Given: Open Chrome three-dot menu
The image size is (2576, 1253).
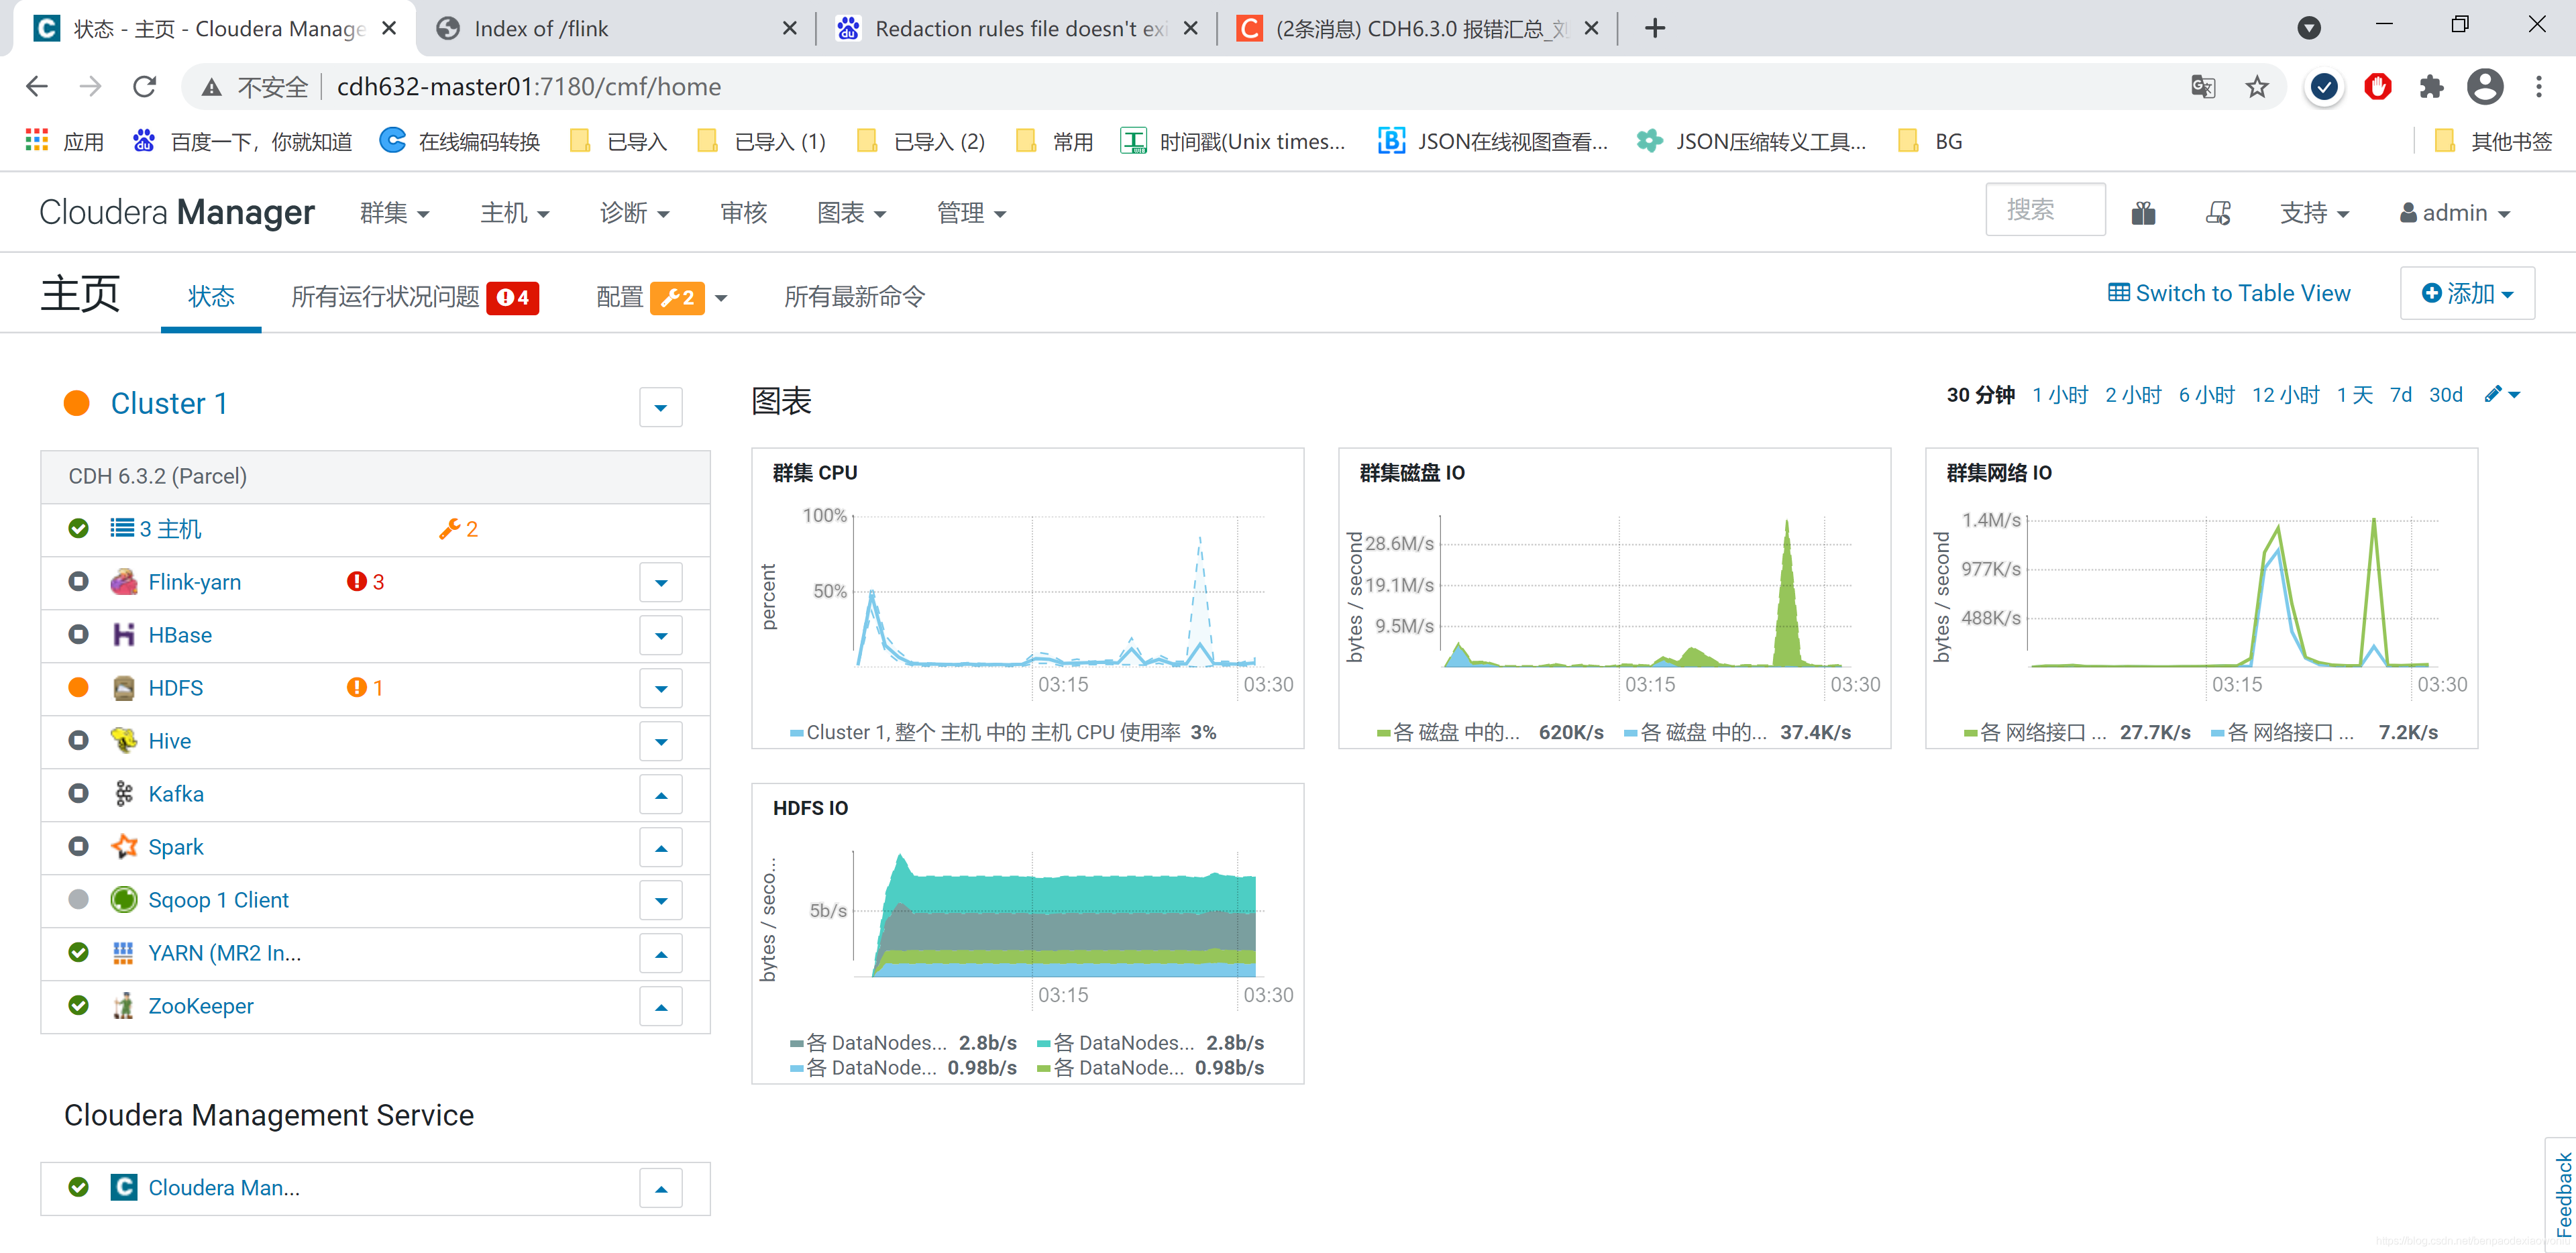Looking at the screenshot, I should click(x=2539, y=87).
